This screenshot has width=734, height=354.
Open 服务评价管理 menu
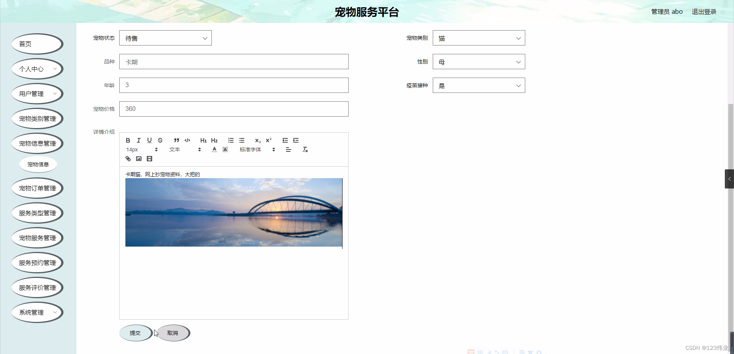point(37,287)
